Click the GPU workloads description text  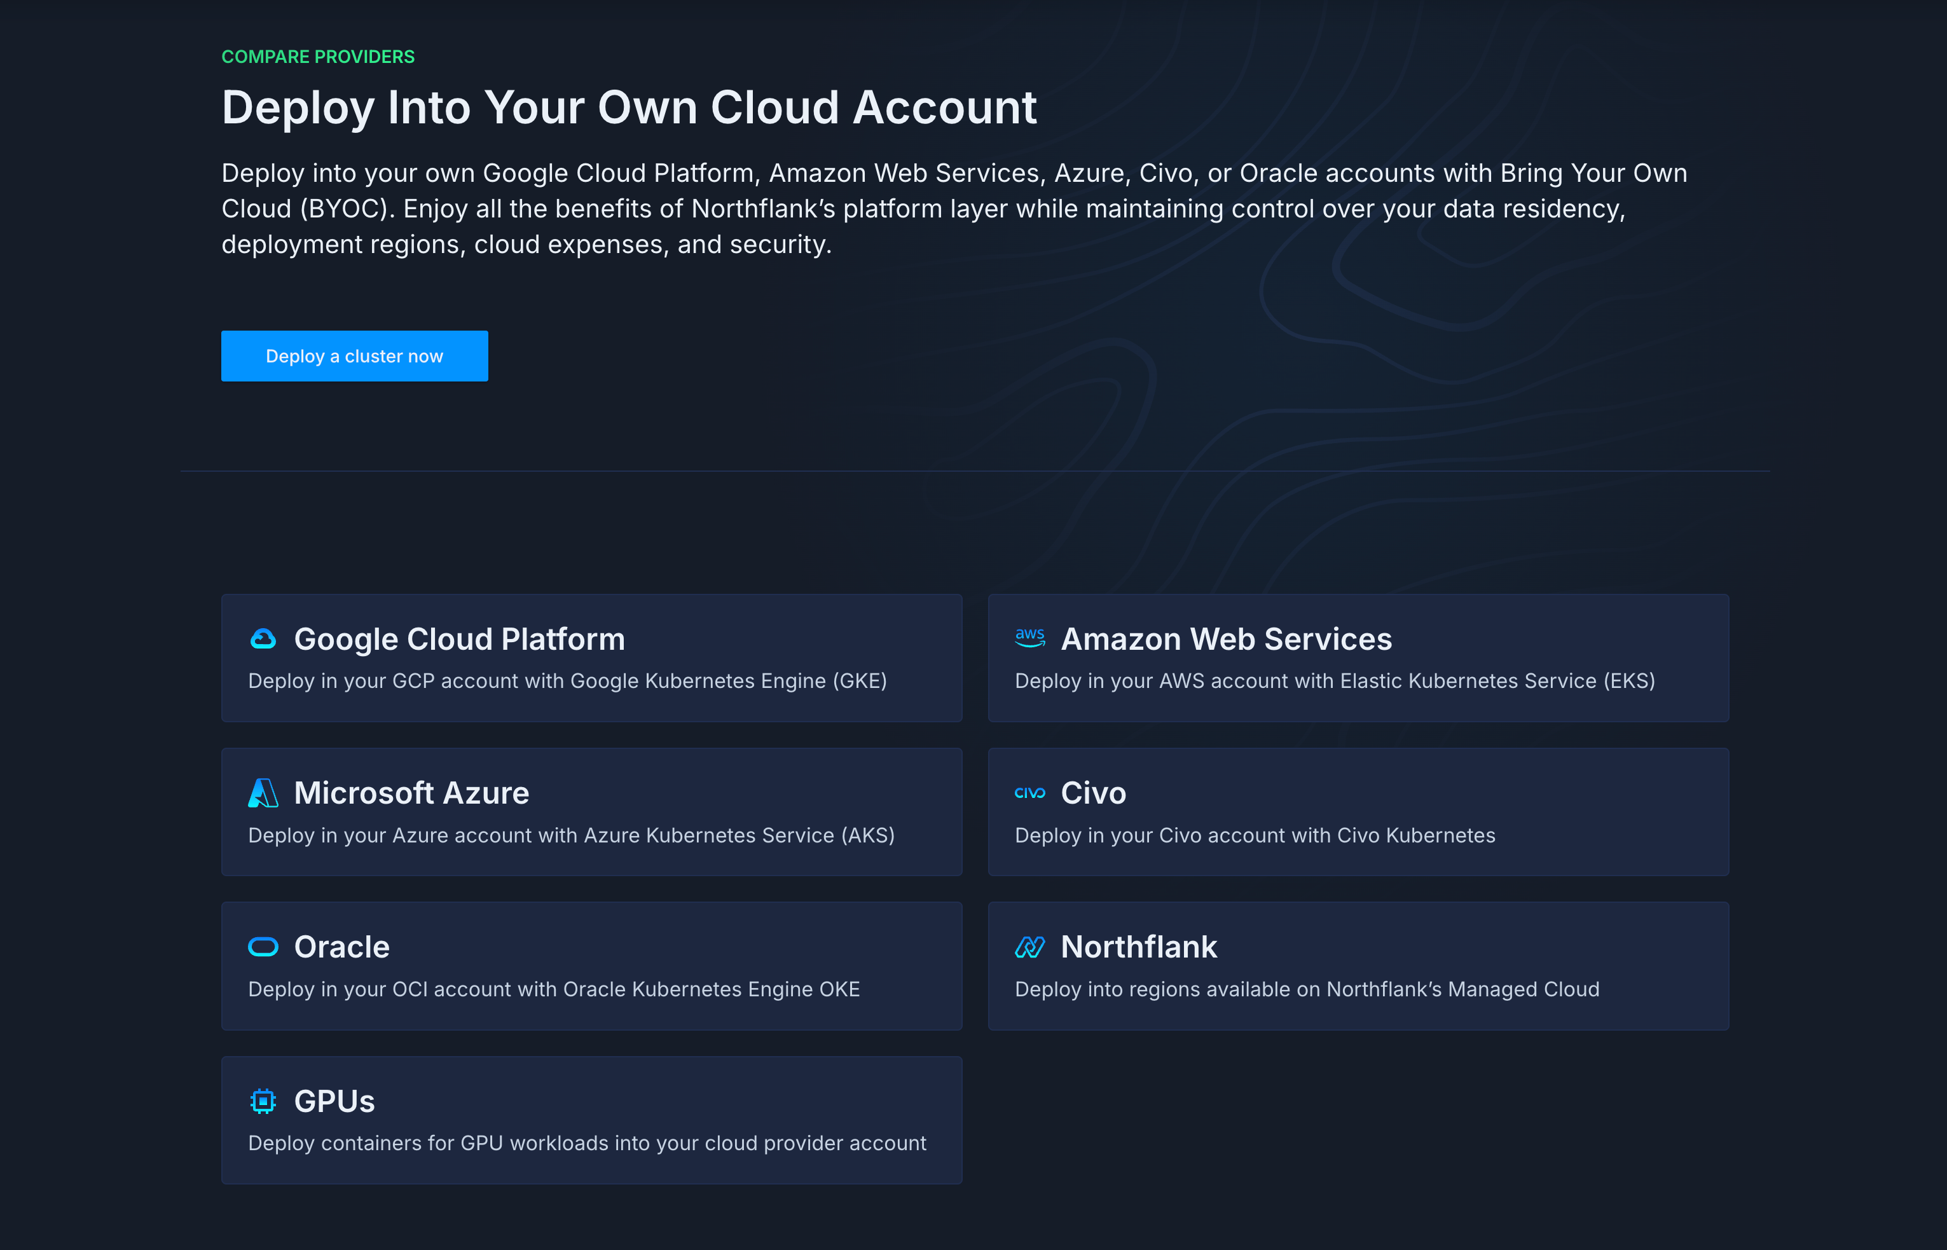pos(587,1143)
